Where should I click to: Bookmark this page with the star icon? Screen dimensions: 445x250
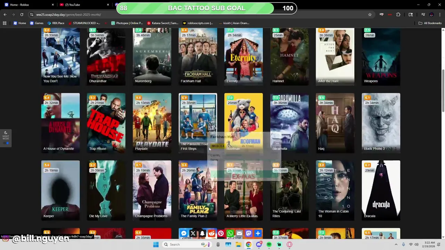370,15
